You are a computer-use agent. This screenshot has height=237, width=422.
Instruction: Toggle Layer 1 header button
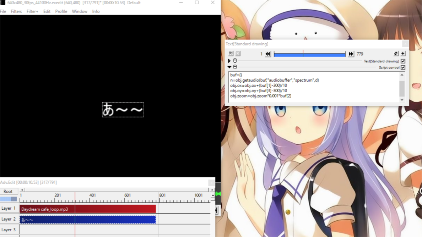(x=9, y=208)
